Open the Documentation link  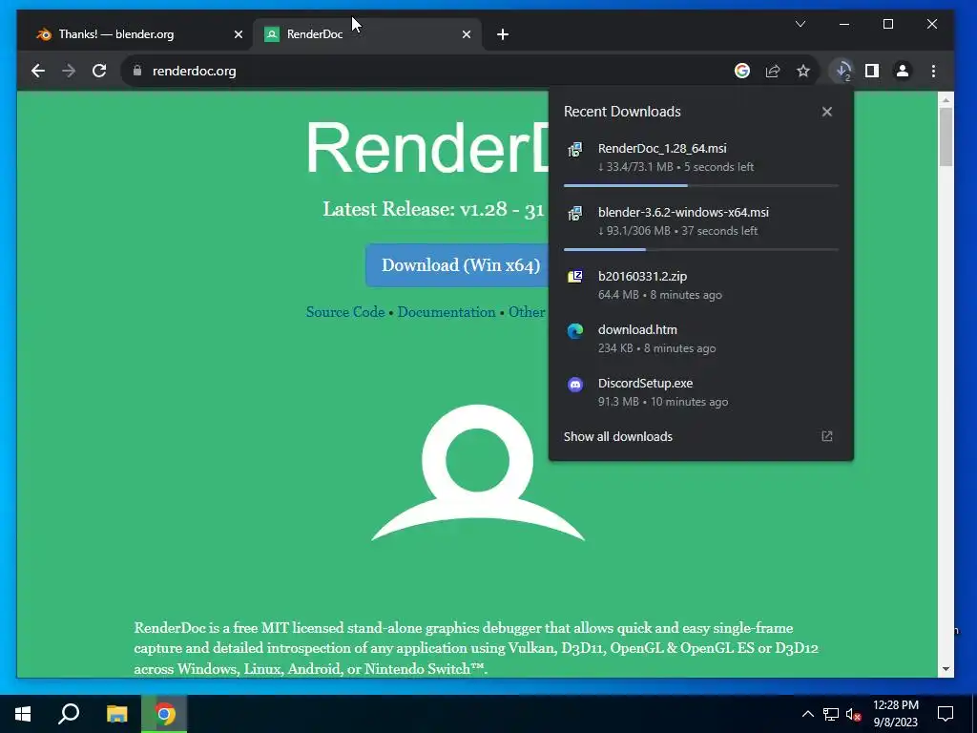(447, 312)
